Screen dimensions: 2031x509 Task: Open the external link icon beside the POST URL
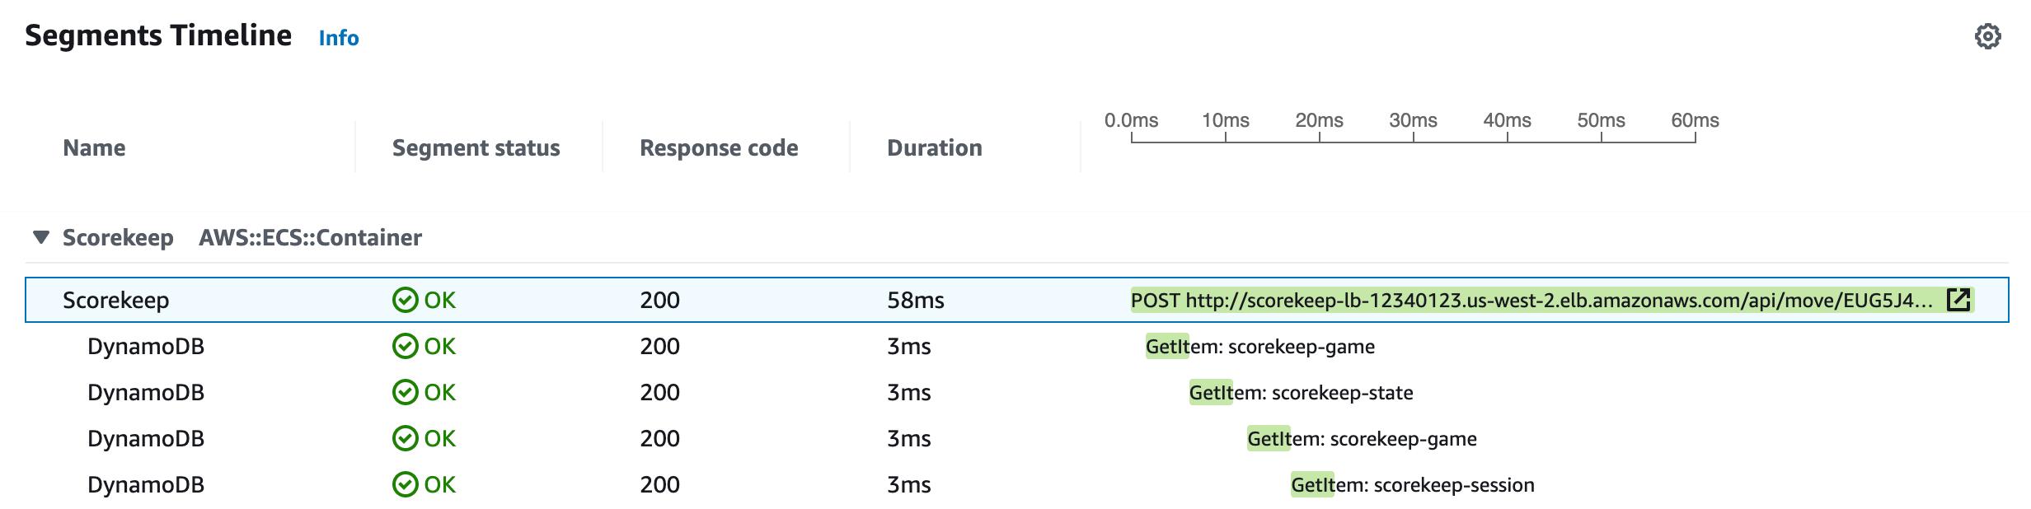tap(1958, 300)
